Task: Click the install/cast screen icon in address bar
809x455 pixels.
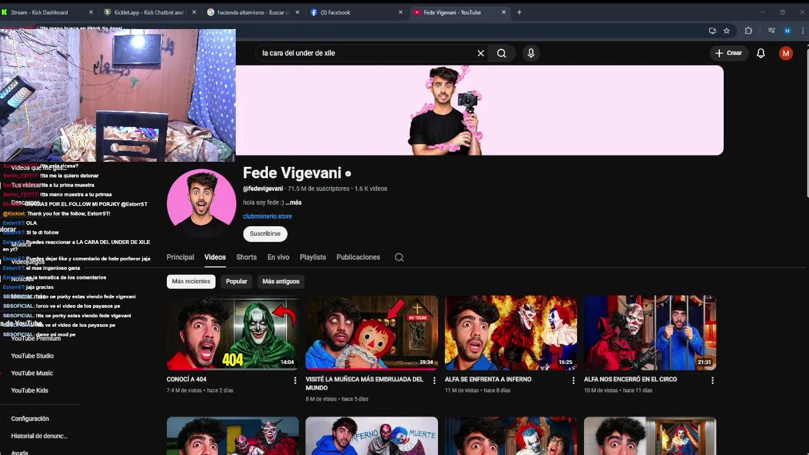Action: point(712,30)
